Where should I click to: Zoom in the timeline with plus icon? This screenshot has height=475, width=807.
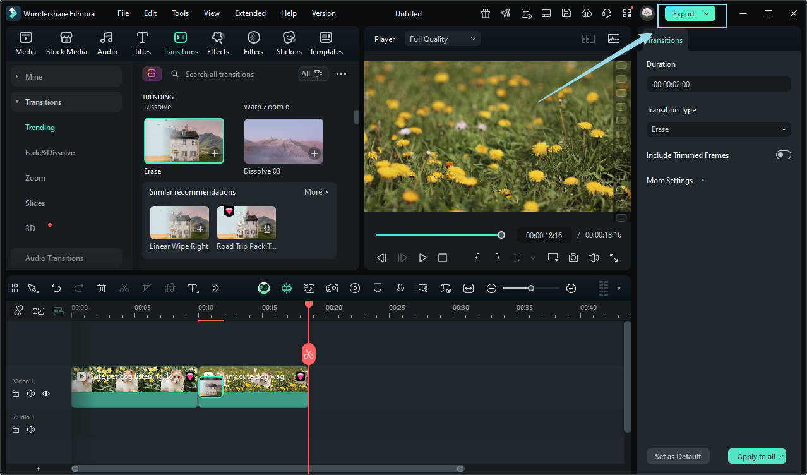pyautogui.click(x=571, y=288)
